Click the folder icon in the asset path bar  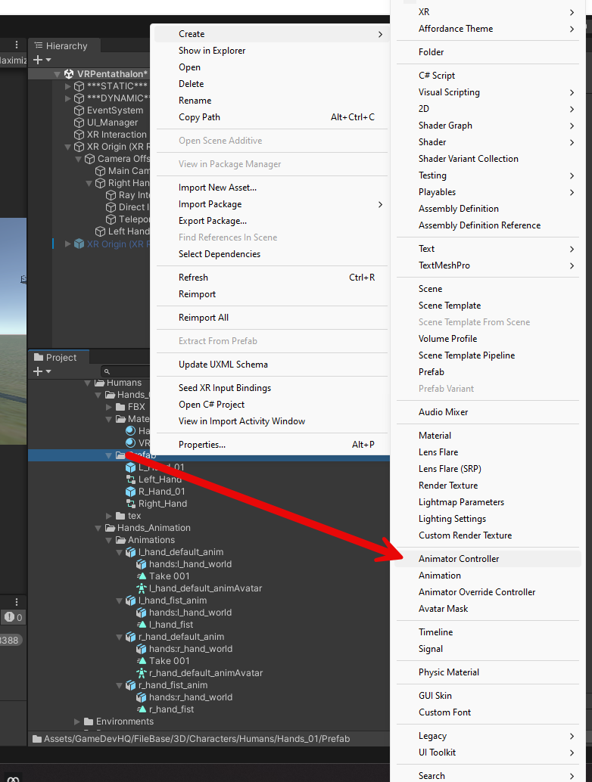pos(37,739)
